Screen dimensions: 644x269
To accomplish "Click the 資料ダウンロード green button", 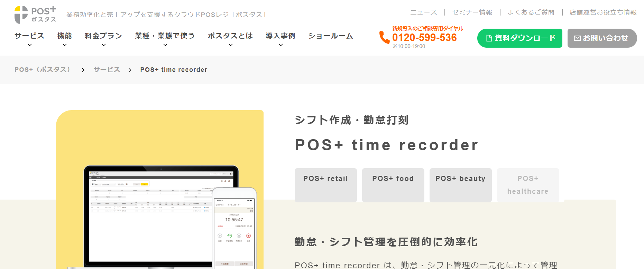I will point(520,38).
